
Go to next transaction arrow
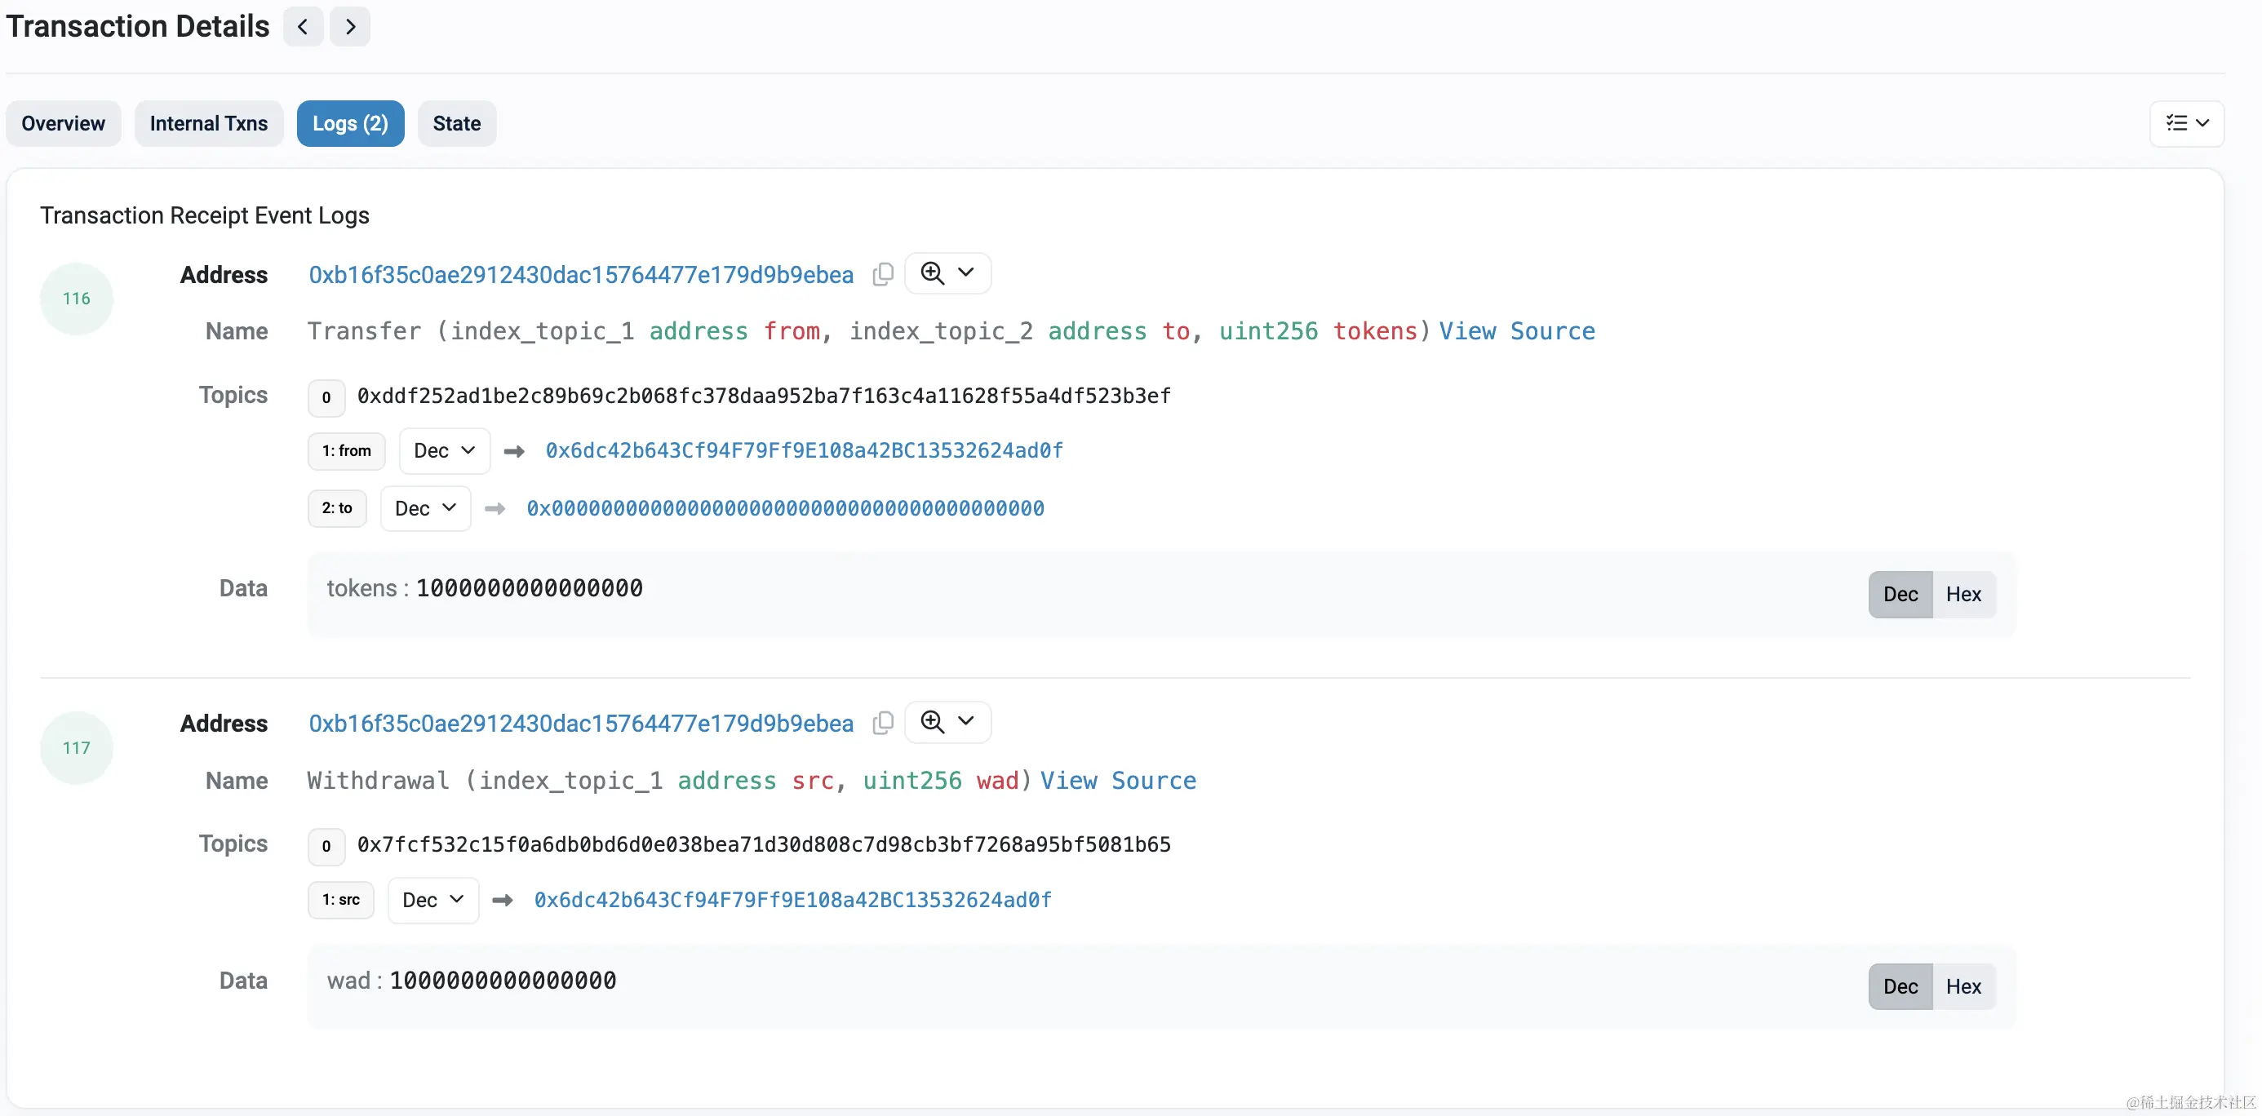(x=349, y=26)
